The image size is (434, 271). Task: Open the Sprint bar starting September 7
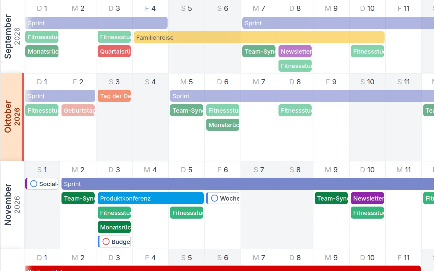pyautogui.click(x=338, y=23)
